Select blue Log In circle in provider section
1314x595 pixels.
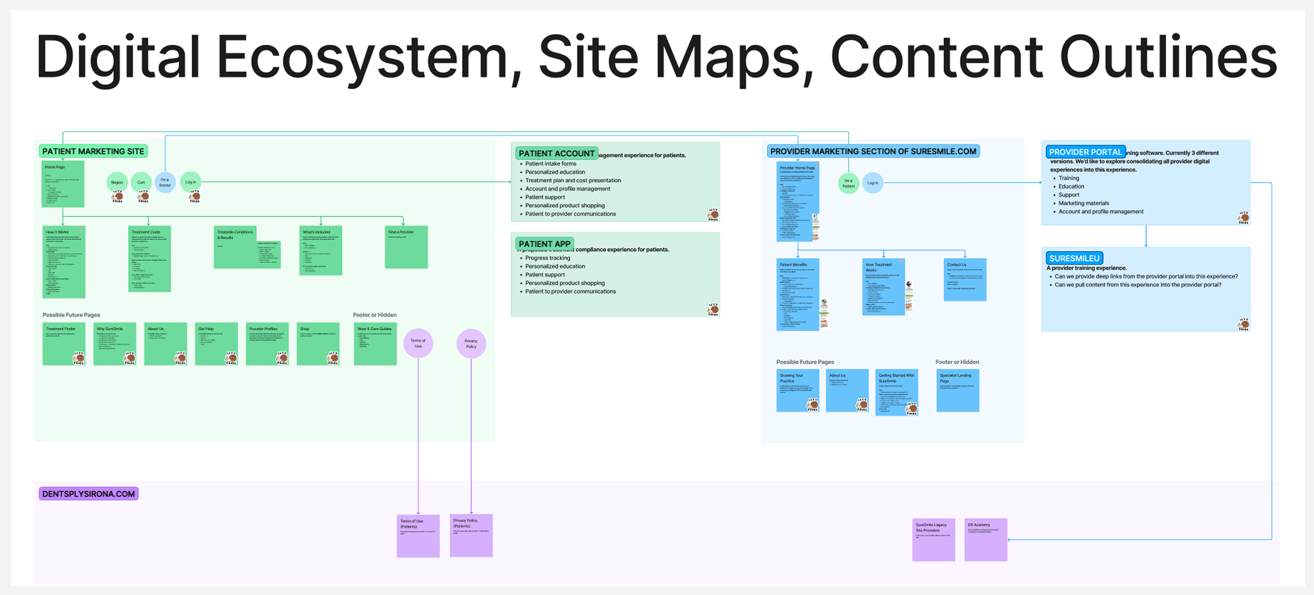click(872, 183)
